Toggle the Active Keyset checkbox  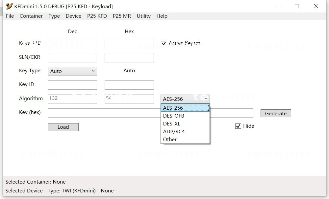pos(164,43)
